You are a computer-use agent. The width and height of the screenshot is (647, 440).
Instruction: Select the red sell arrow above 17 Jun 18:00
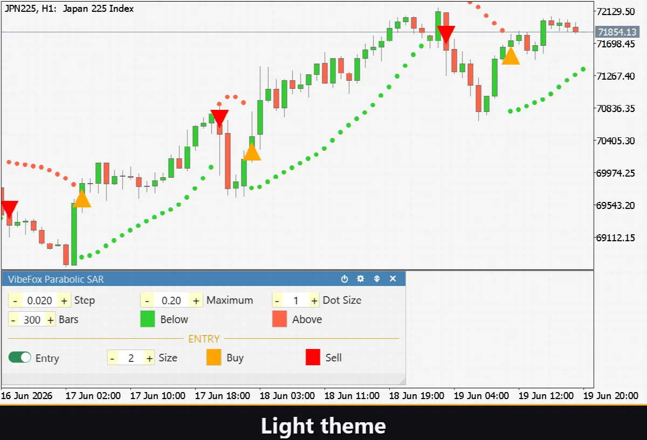pyautogui.click(x=219, y=118)
